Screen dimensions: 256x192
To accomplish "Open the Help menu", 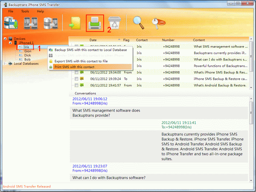I will click(x=41, y=11).
